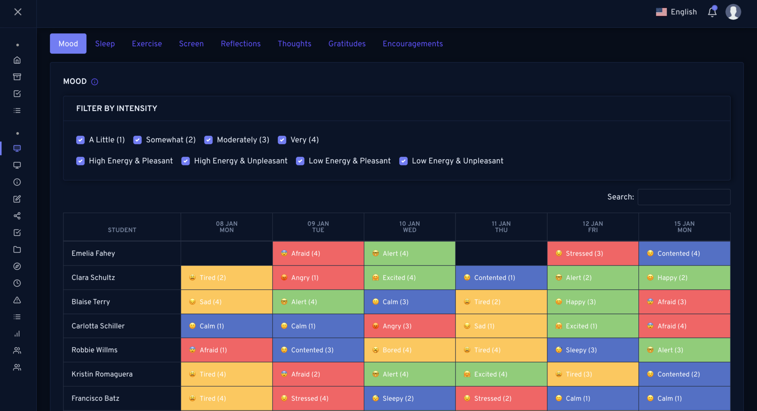Open the notification bell

point(712,12)
